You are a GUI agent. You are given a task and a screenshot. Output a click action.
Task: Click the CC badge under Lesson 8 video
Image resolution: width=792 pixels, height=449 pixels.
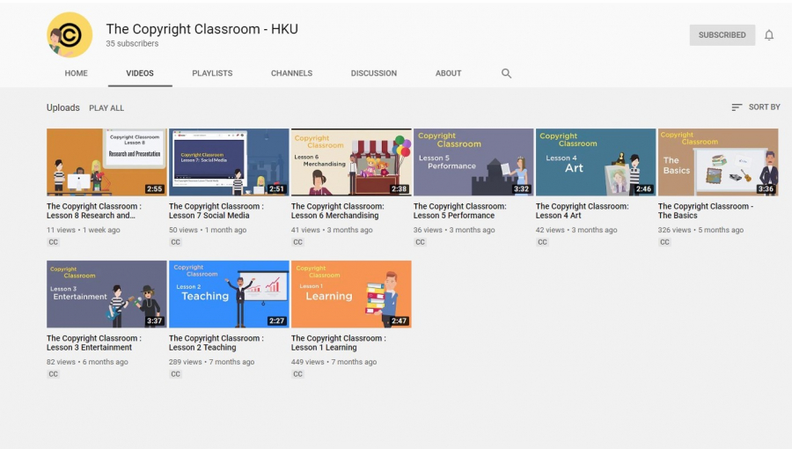tap(53, 242)
